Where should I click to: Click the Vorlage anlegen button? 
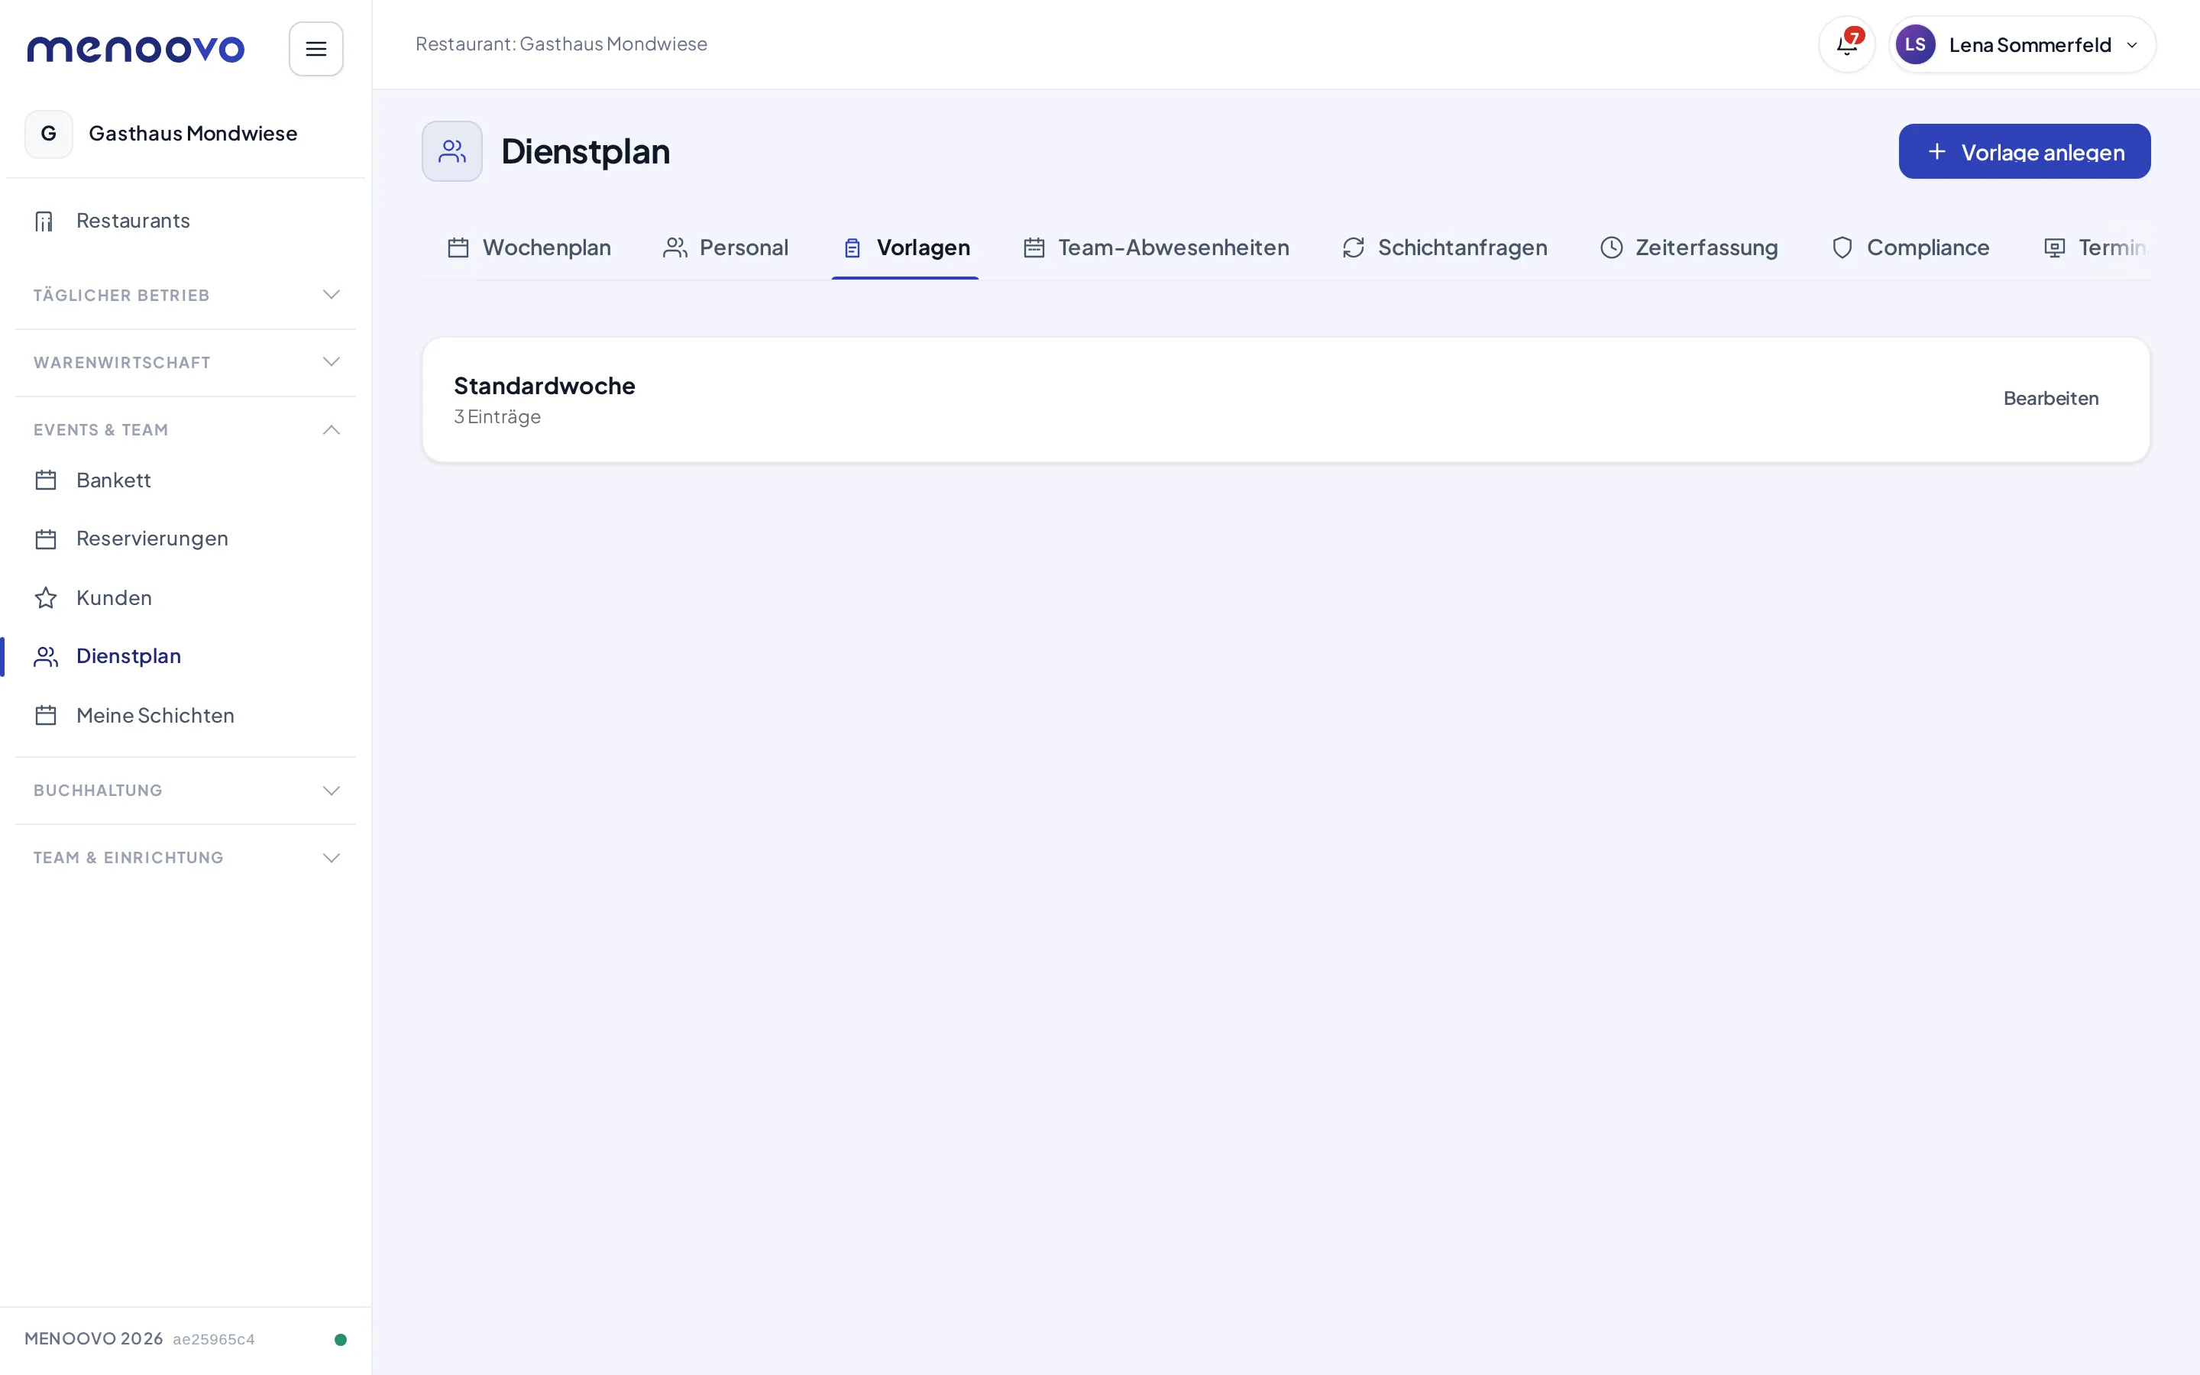point(2024,152)
